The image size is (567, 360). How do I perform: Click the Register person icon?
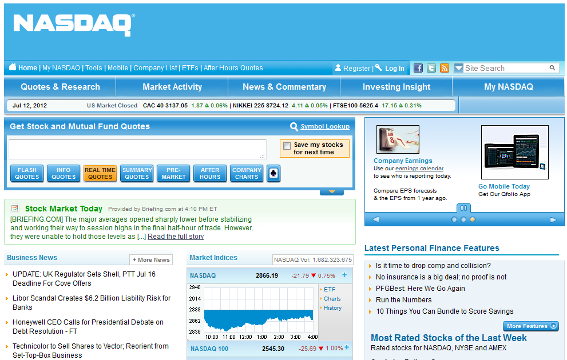click(338, 67)
